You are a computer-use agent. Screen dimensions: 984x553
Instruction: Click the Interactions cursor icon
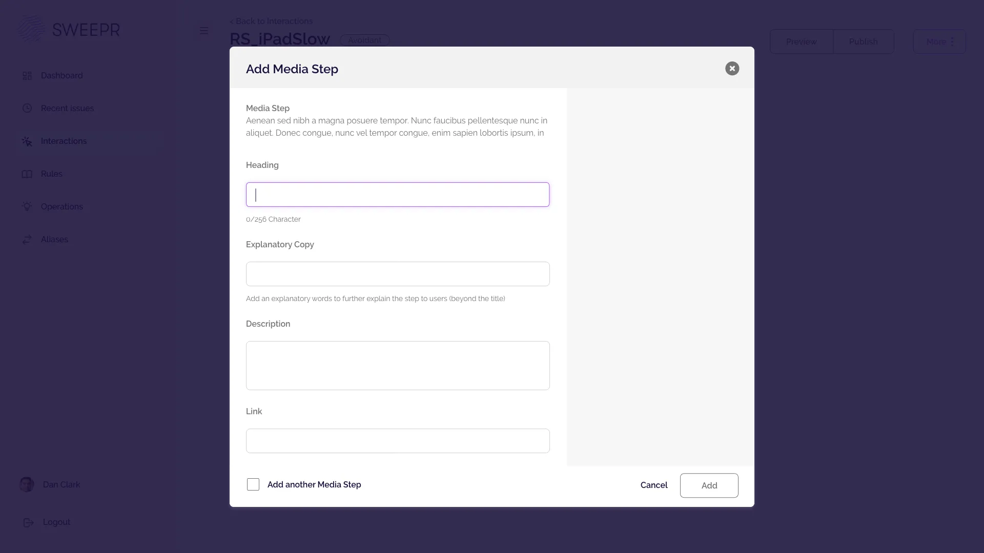(27, 141)
